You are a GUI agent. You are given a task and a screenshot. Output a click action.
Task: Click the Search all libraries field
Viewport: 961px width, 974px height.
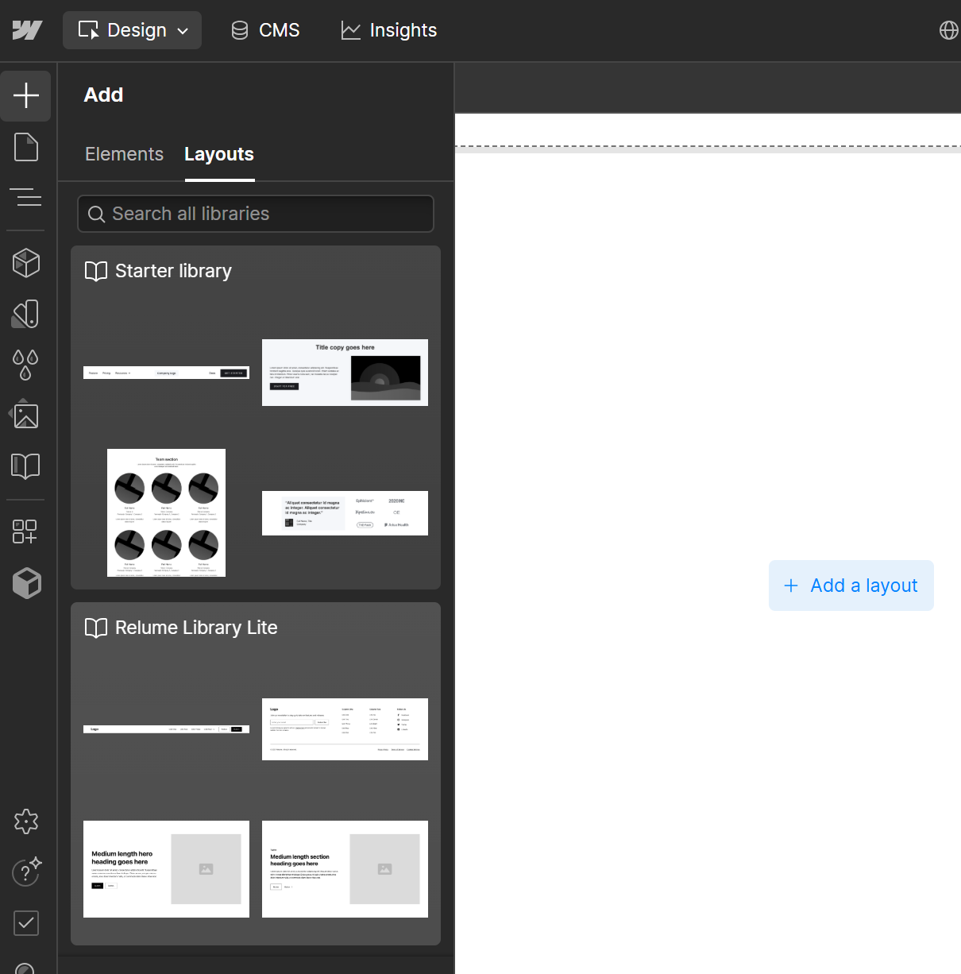(256, 214)
